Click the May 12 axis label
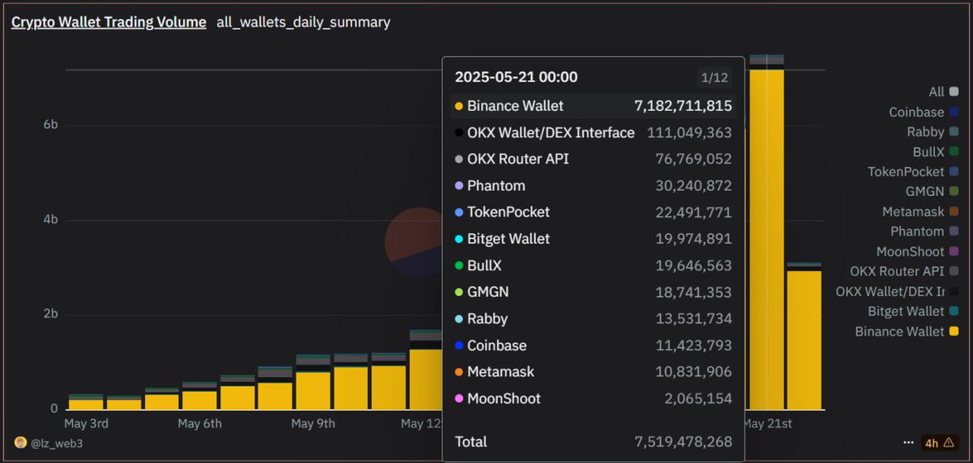The width and height of the screenshot is (973, 463). [421, 424]
